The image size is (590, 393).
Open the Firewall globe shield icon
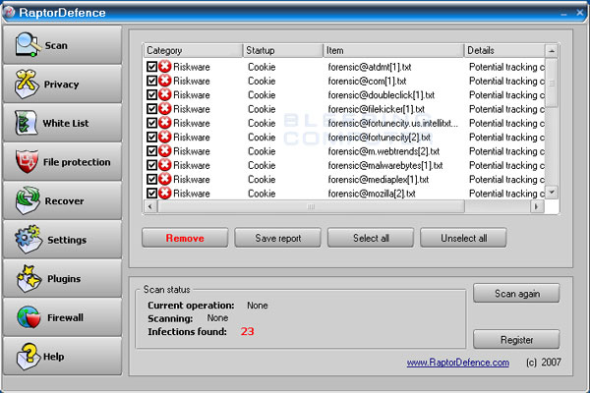[x=29, y=317]
